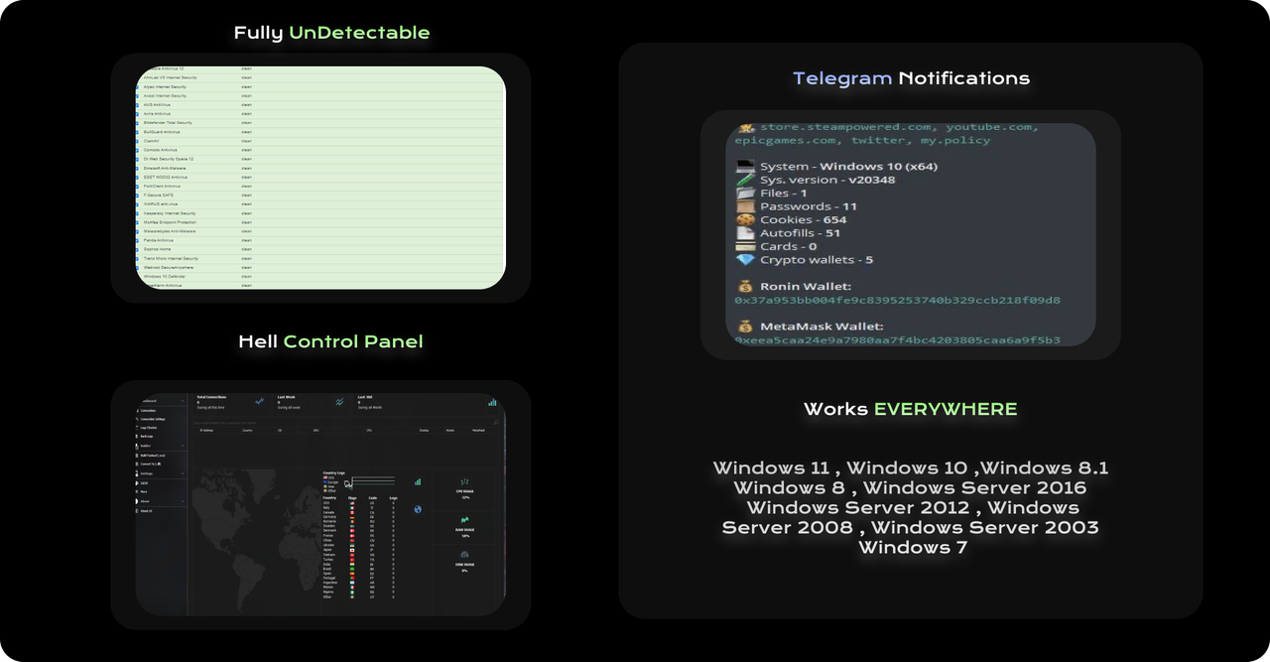1270x662 pixels.
Task: Expand the About section in the sidebar
Action: coord(183,501)
